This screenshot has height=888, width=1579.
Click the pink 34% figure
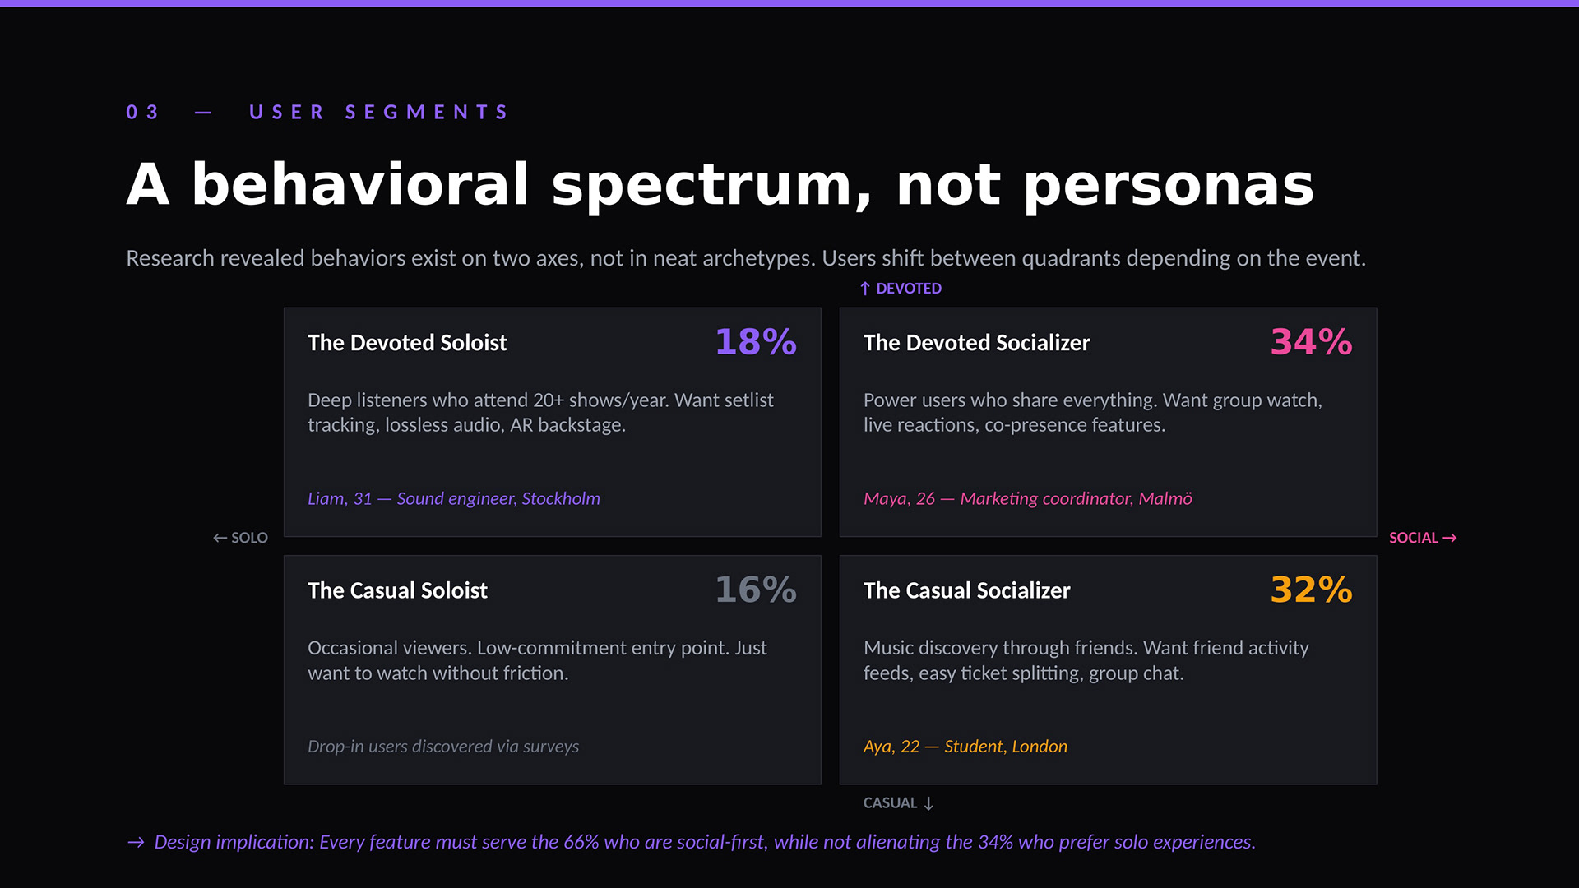[1311, 342]
